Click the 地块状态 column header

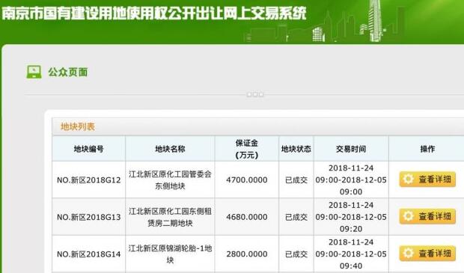(296, 149)
